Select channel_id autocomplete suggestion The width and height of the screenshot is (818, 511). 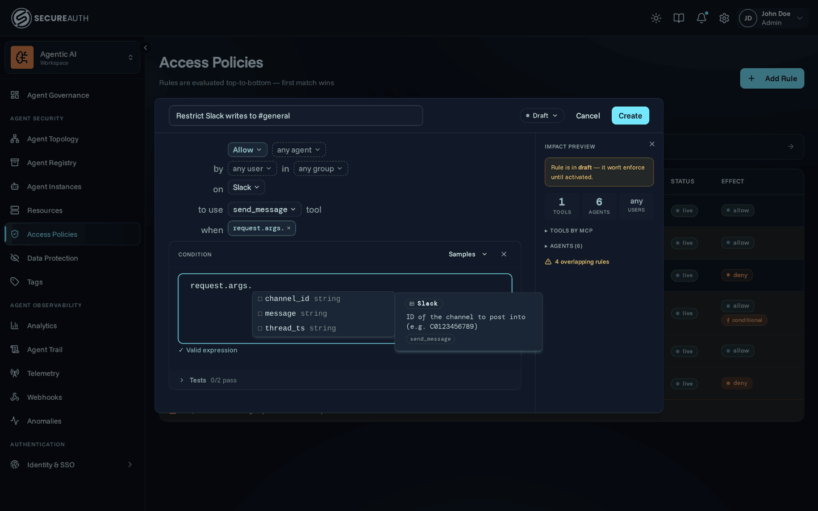tap(324, 299)
